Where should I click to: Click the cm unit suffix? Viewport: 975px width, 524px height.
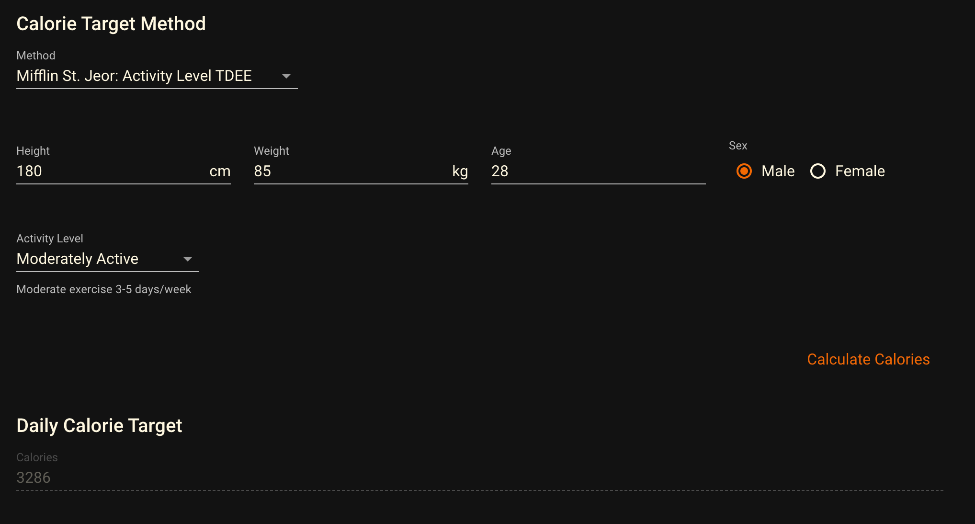(220, 171)
